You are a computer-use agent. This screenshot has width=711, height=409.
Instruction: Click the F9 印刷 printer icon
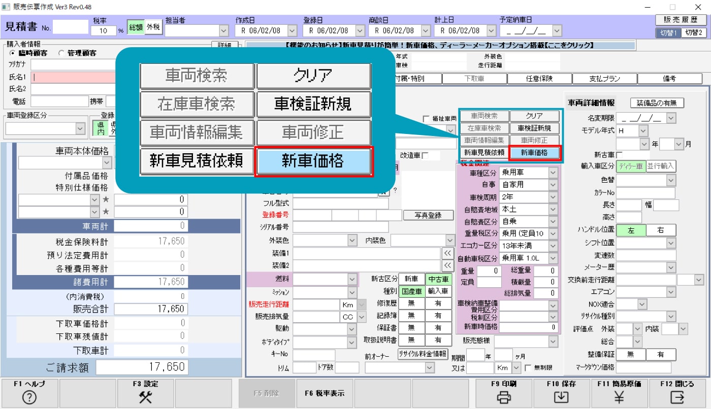pyautogui.click(x=504, y=398)
